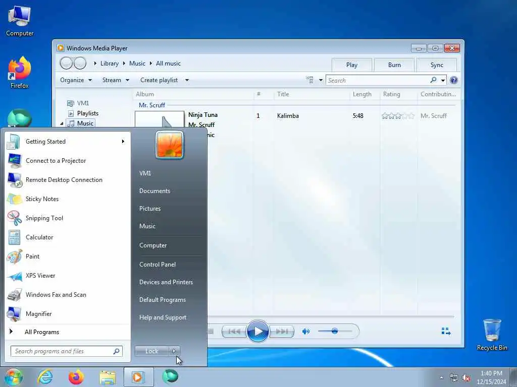Open Paint from Start menu

pos(67,256)
